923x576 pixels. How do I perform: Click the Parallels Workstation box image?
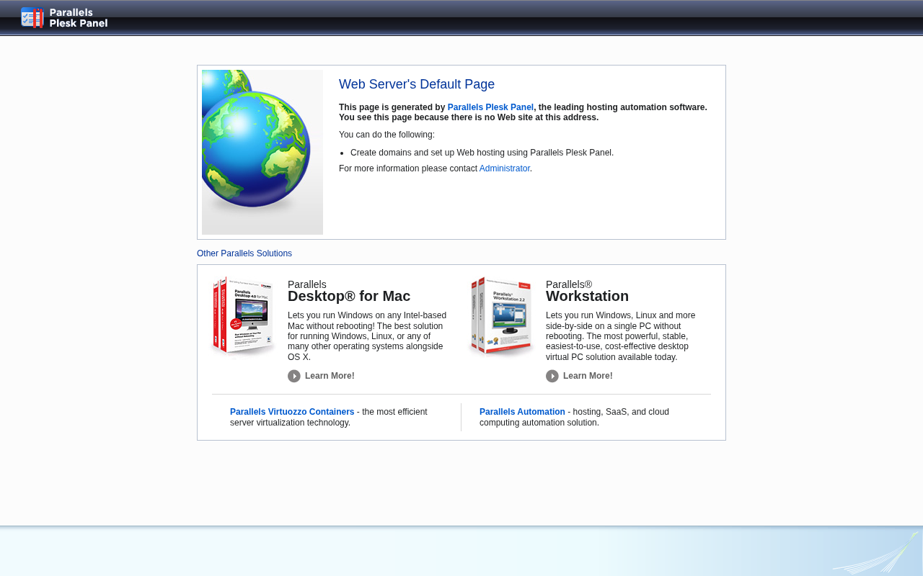click(501, 316)
